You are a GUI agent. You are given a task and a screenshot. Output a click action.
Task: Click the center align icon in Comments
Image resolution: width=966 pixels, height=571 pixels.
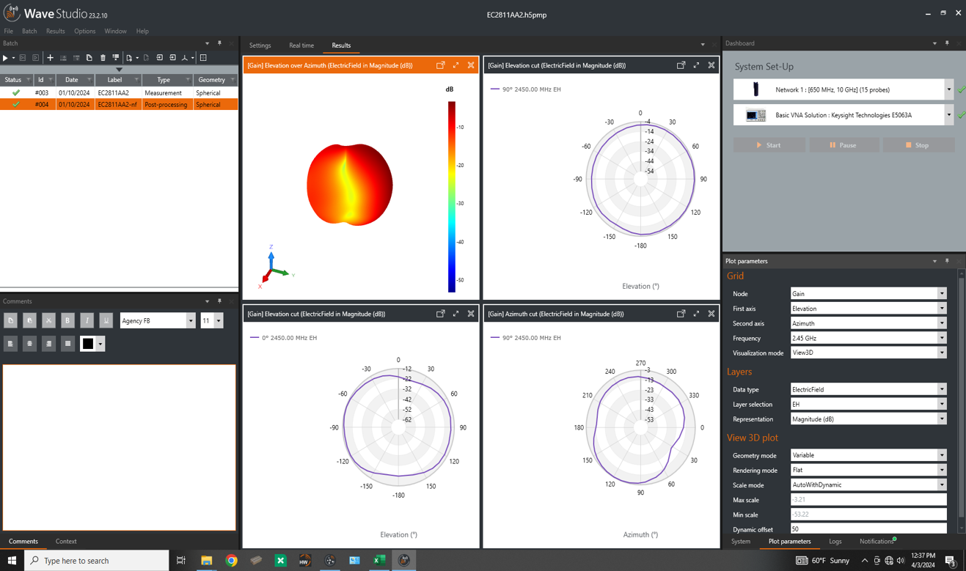29,343
